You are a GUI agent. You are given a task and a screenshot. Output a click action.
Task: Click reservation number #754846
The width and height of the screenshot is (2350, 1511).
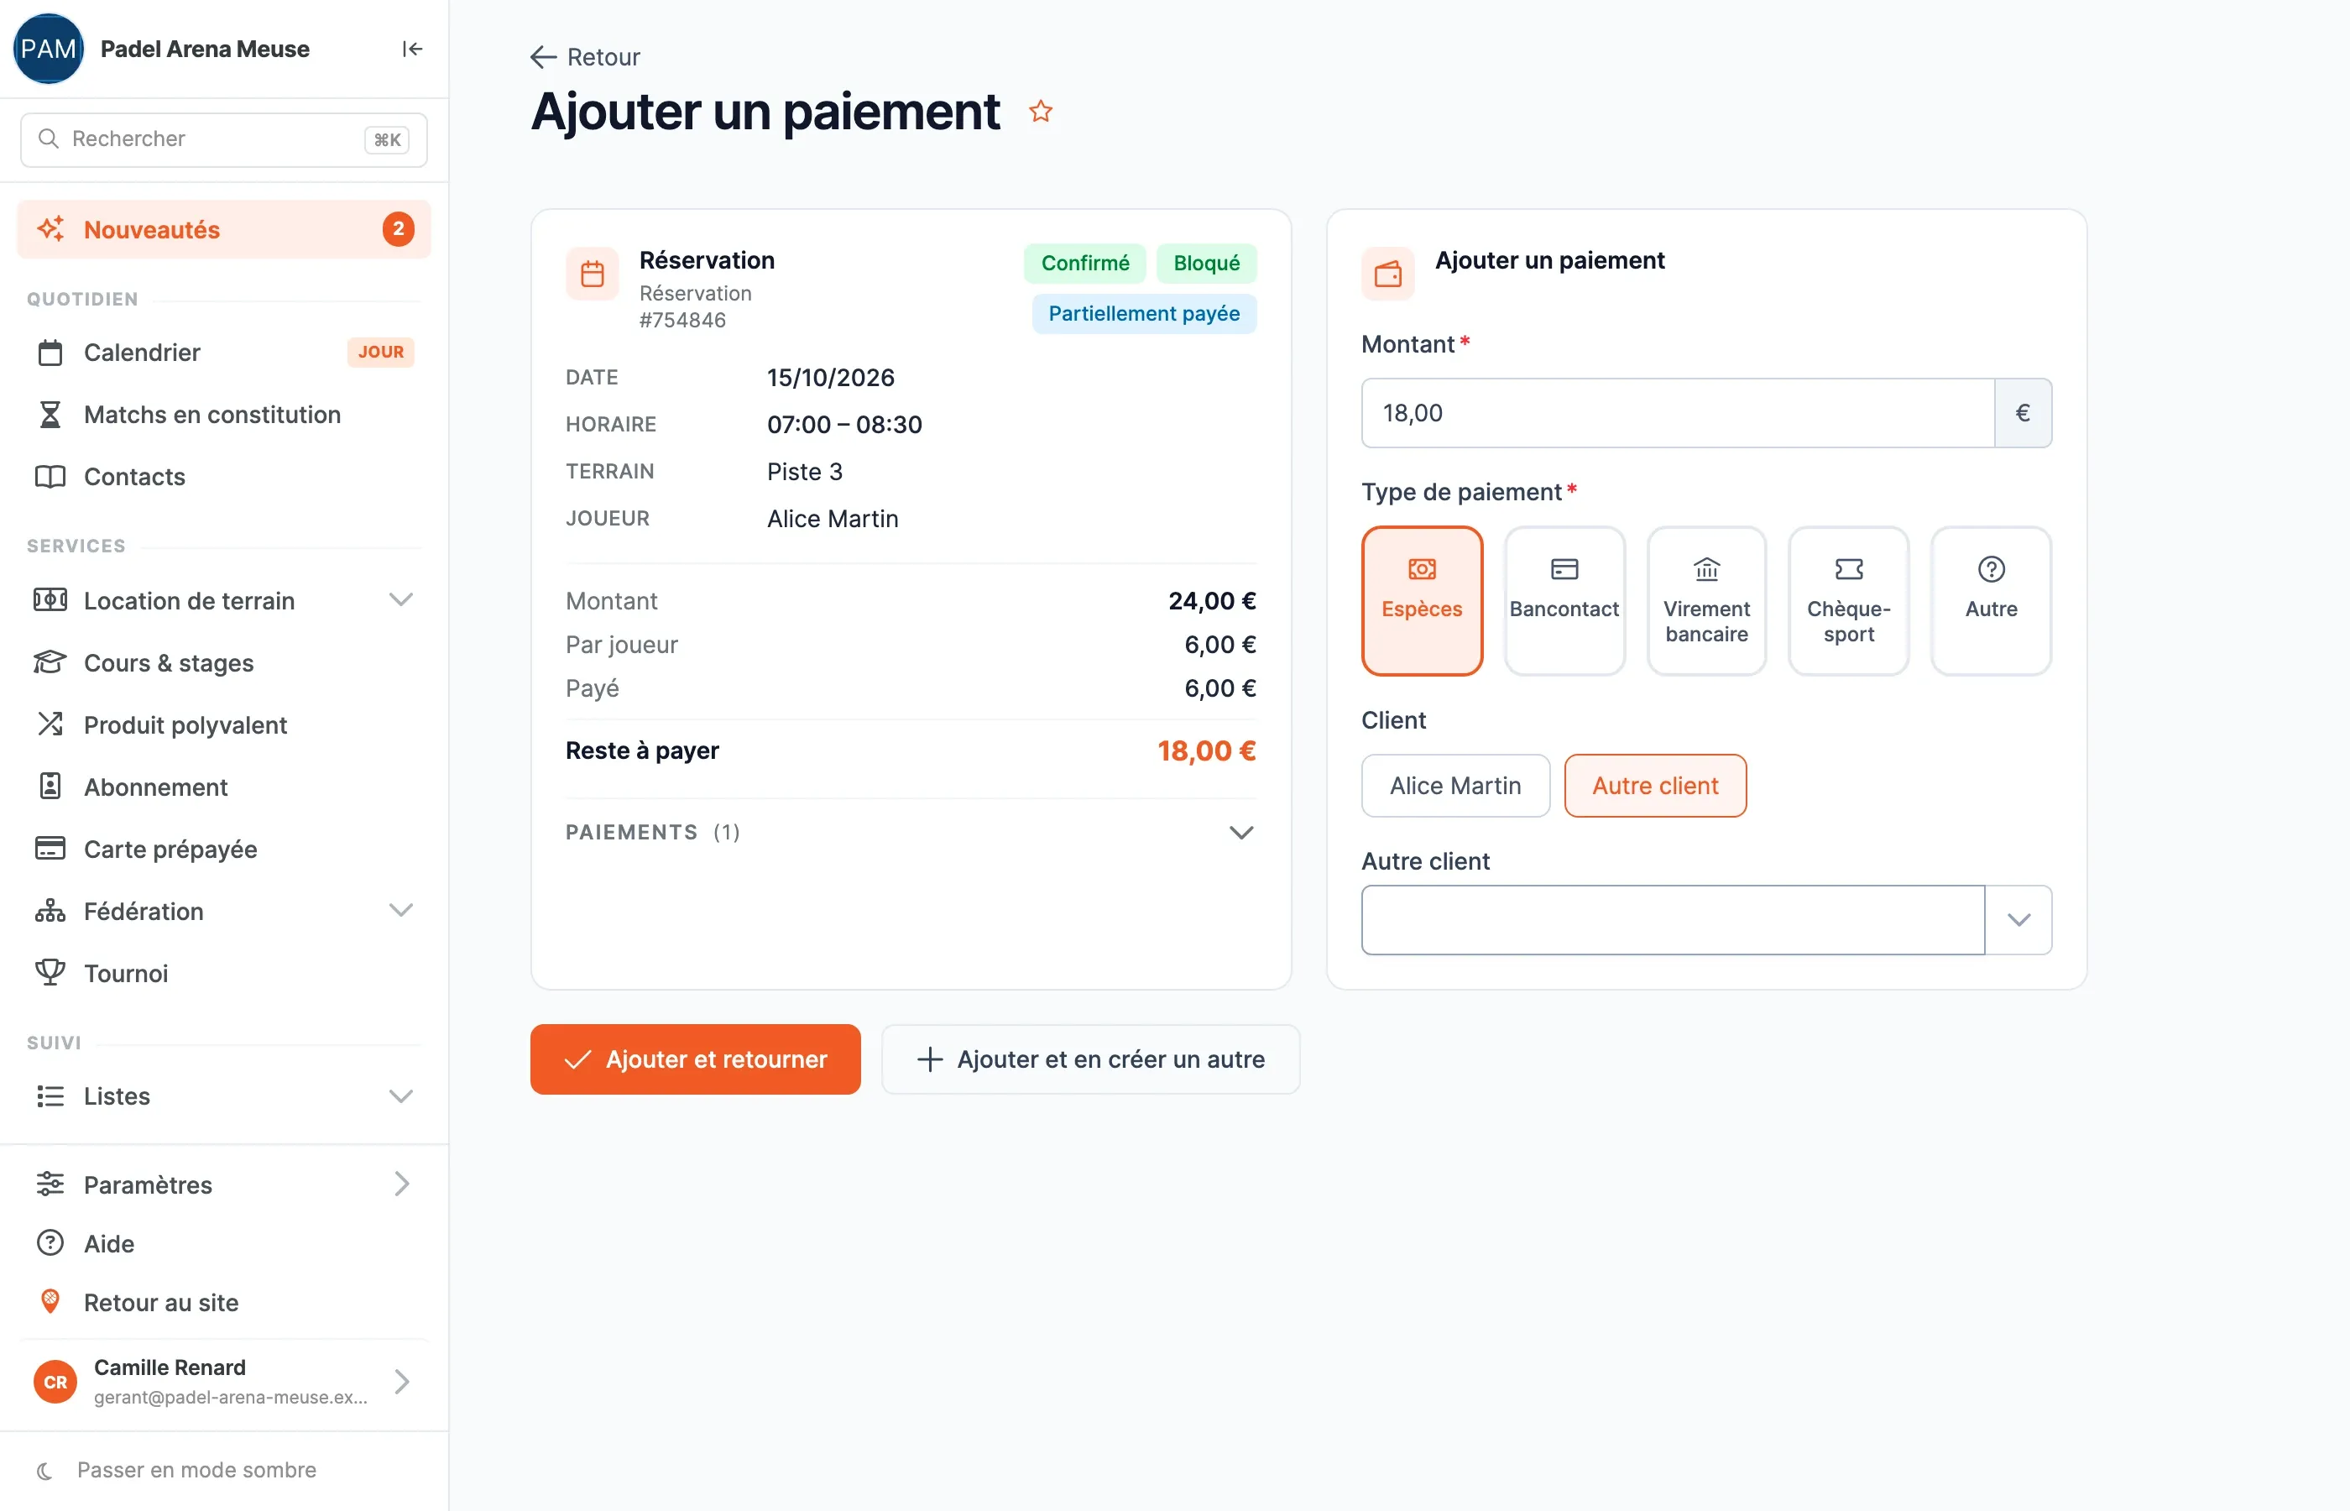click(682, 320)
